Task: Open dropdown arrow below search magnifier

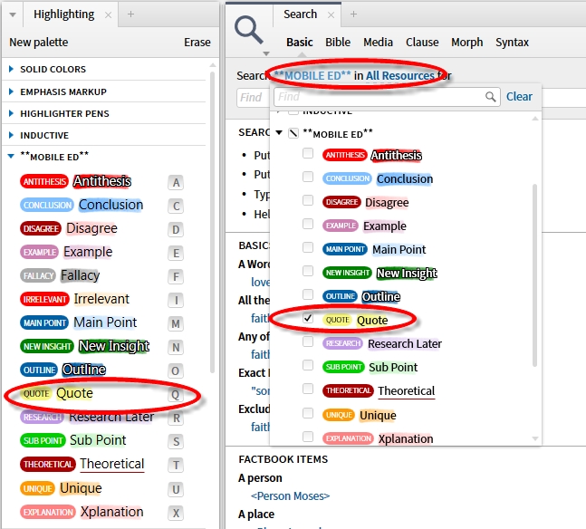Action: (266, 53)
